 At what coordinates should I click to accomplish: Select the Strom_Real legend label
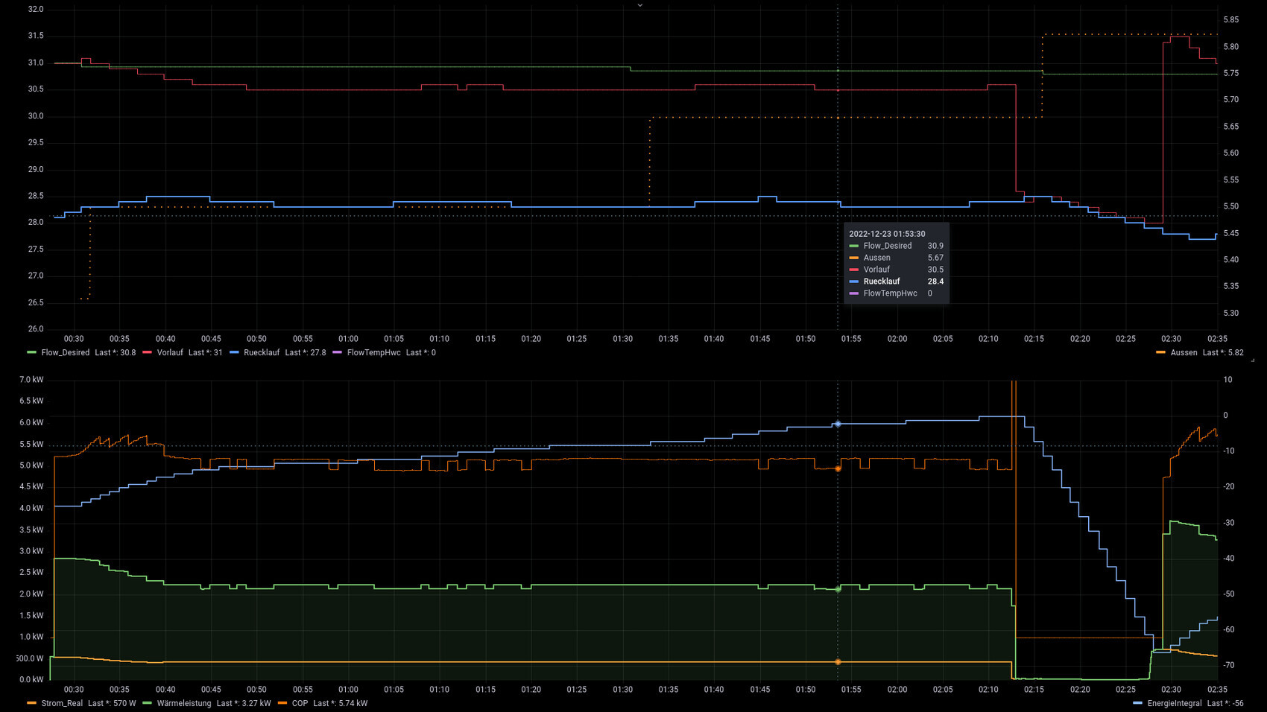point(62,703)
